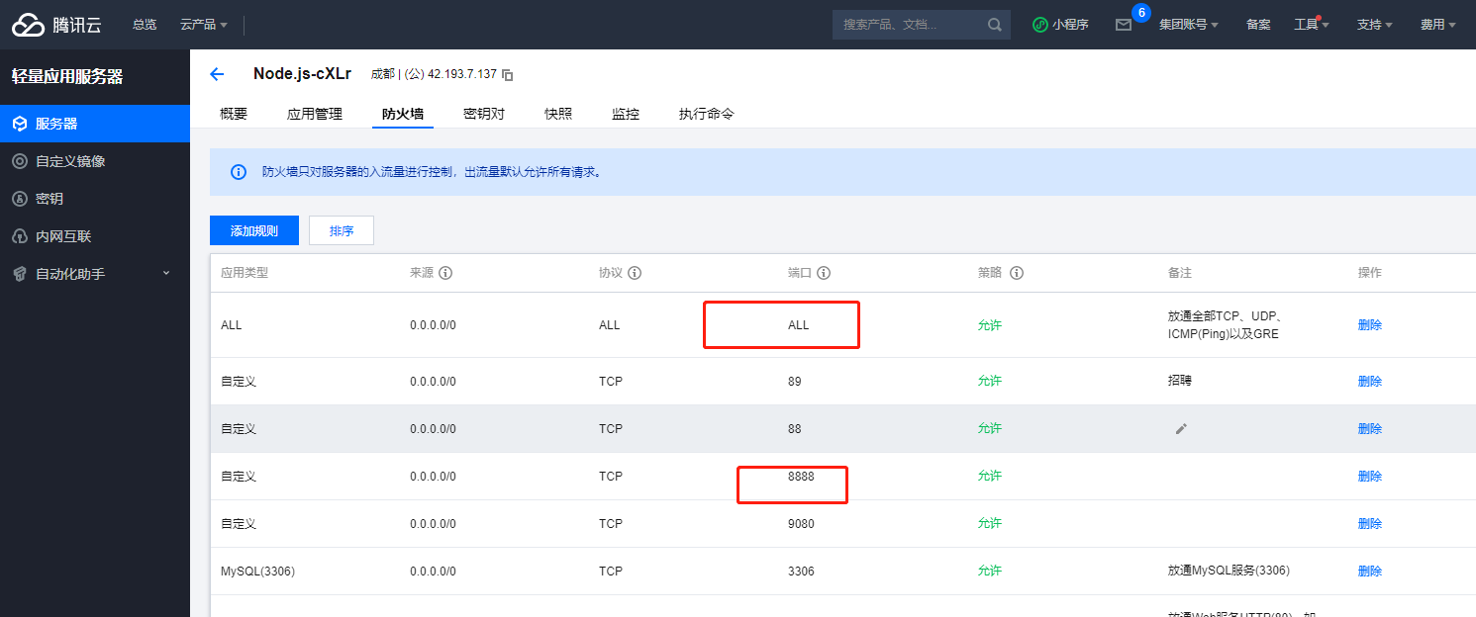Click the 排序 button

tap(342, 230)
